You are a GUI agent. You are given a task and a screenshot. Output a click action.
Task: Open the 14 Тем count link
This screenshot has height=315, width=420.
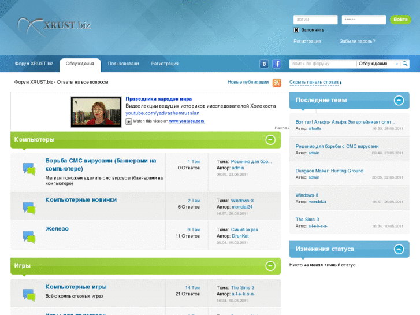(x=192, y=287)
